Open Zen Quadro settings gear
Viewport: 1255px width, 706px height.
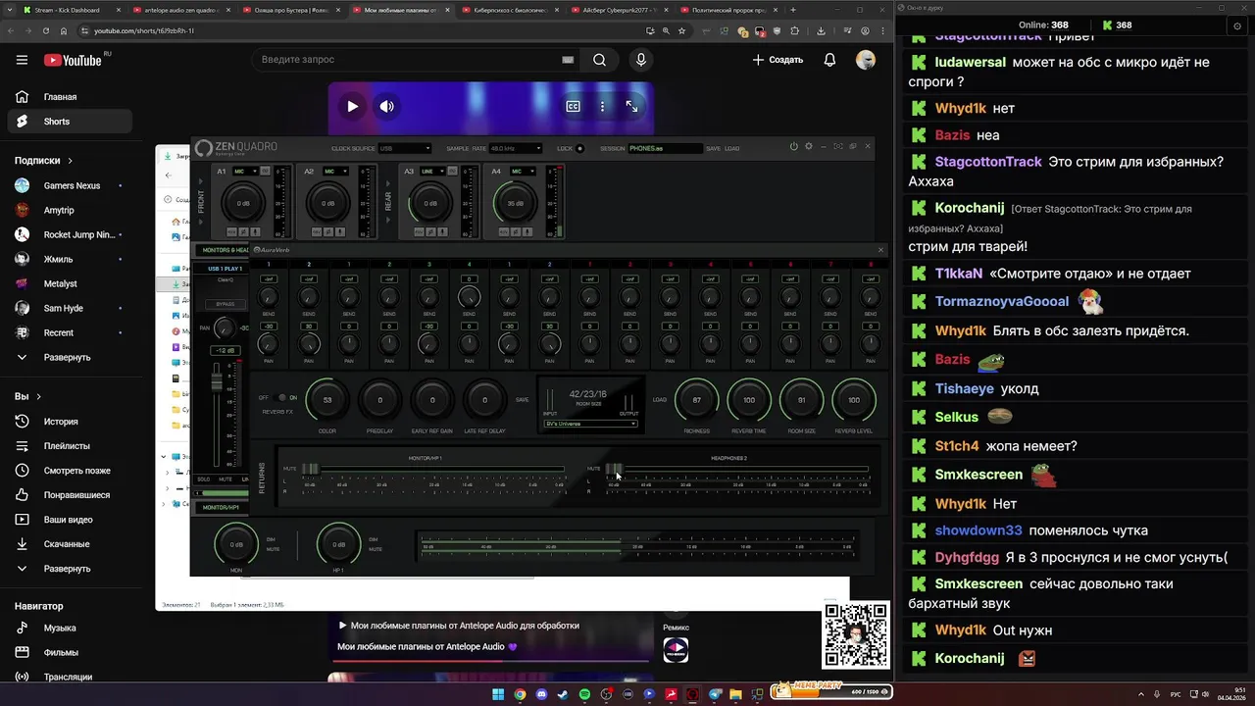tap(809, 146)
